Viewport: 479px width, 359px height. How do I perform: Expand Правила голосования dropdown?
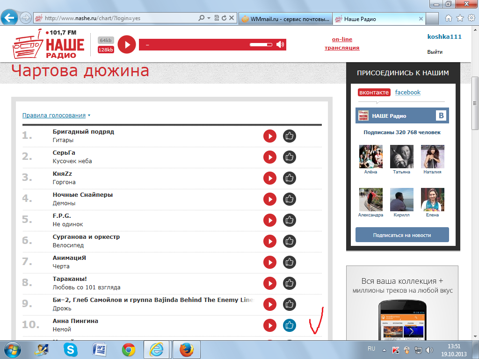click(56, 115)
